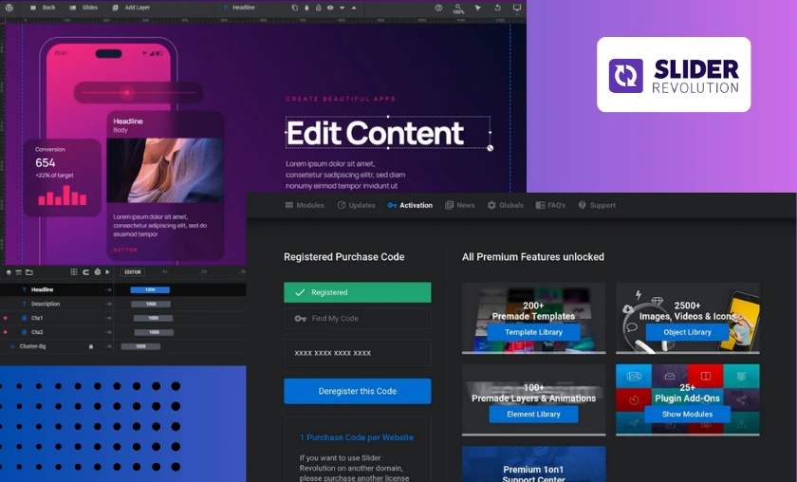Select the Cluster-Bg layer row
Image resolution: width=797 pixels, height=482 pixels.
[123, 346]
